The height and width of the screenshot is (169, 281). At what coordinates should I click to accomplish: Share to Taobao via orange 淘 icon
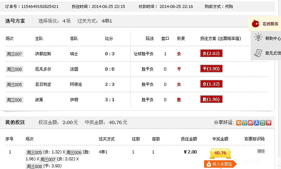tap(239, 123)
